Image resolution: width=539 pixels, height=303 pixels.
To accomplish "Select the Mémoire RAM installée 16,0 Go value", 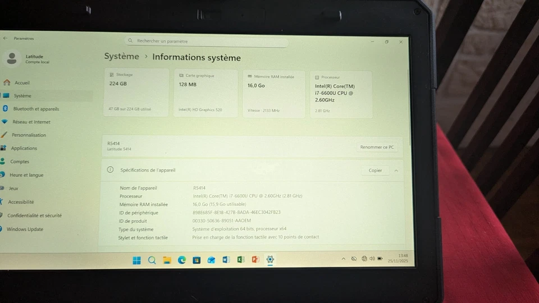I will pyautogui.click(x=220, y=204).
